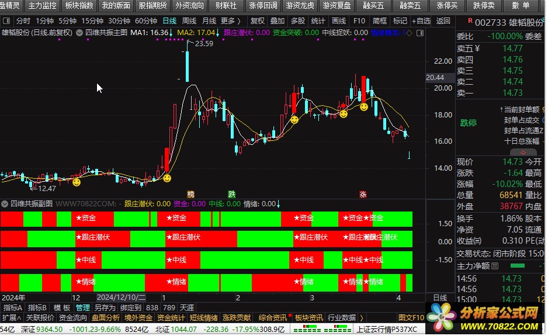Click the 主力净额 list icon
548x336 pixels.
coord(495,266)
